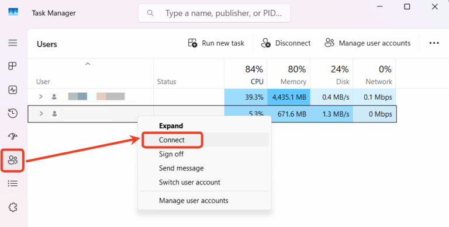449x227 pixels.
Task: Open App history icon in sidebar
Action: [x=13, y=113]
